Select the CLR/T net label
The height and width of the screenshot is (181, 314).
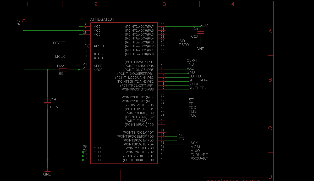click(x=192, y=60)
